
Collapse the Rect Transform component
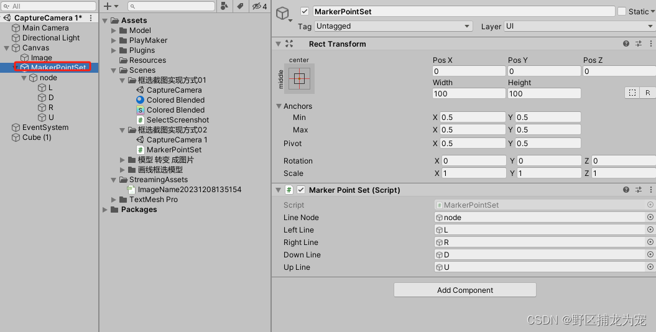[278, 44]
